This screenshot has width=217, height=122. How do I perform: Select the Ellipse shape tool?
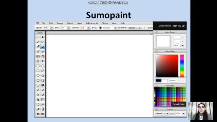tap(38, 71)
